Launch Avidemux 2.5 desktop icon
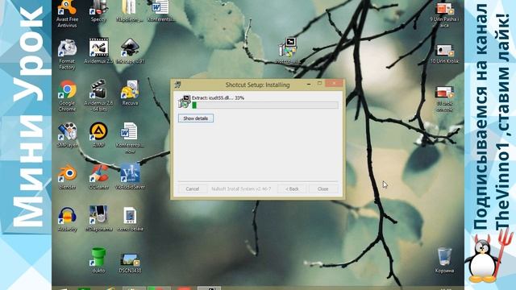Viewport: 516px width, 290px height. (98, 51)
